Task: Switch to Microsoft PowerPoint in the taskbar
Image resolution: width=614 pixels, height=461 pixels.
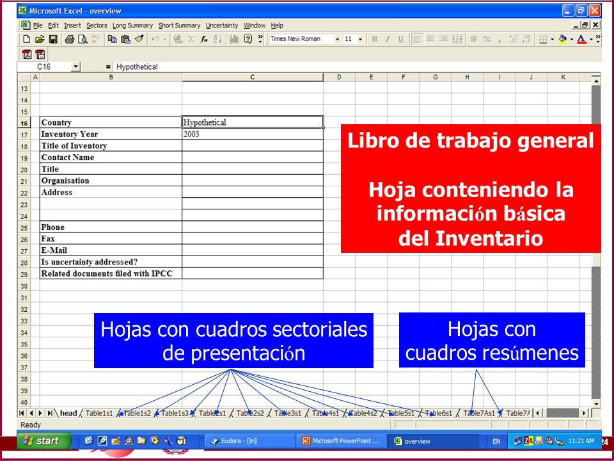Action: point(342,441)
